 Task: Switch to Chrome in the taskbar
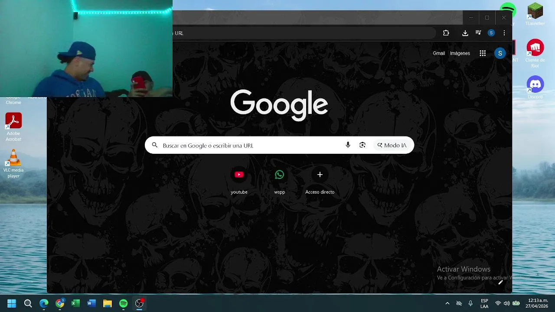pyautogui.click(x=60, y=303)
